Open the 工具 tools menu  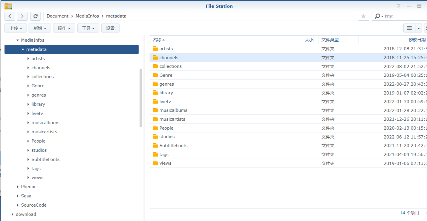click(88, 28)
